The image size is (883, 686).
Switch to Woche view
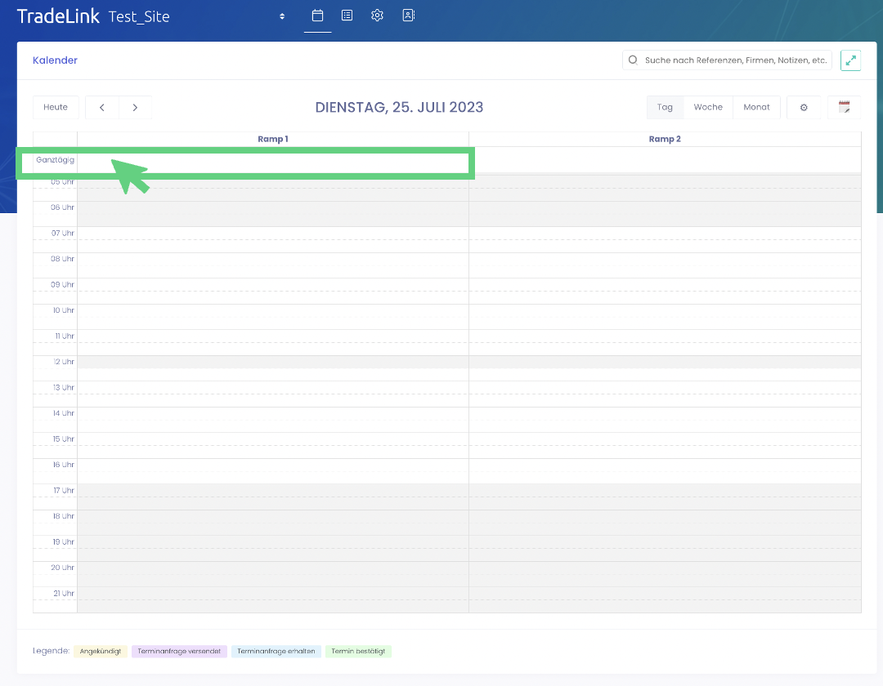point(708,108)
